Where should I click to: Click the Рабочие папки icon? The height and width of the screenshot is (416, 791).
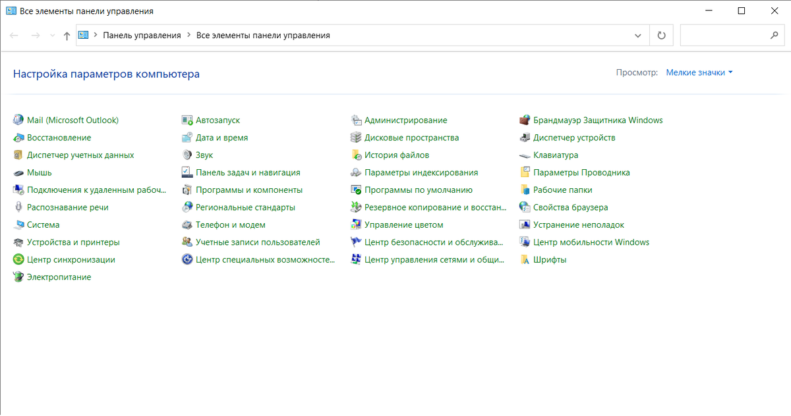click(x=524, y=190)
